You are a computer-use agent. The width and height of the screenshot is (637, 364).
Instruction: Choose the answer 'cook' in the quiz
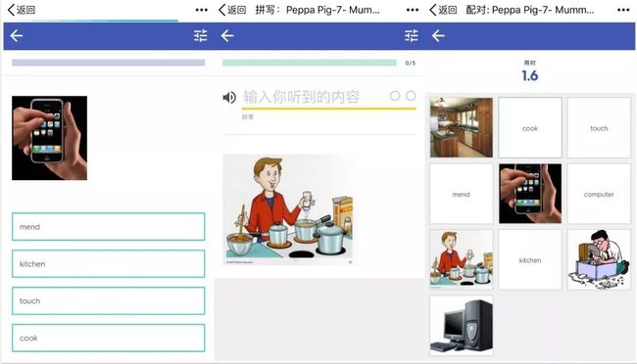tap(108, 338)
